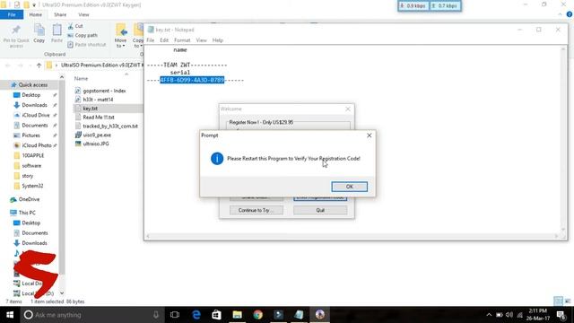Viewport: 574px width, 323px height.
Task: Switch to the Share ribbon tab
Action: click(x=60, y=14)
